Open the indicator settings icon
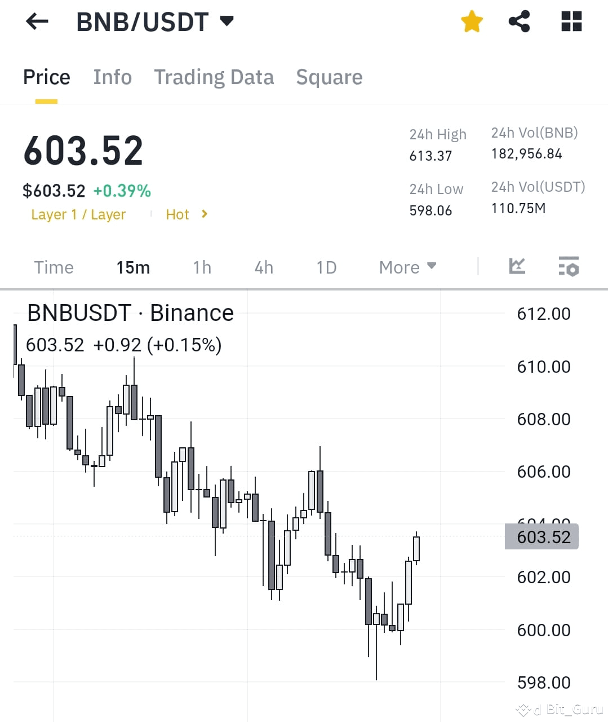The height and width of the screenshot is (722, 608). [569, 267]
